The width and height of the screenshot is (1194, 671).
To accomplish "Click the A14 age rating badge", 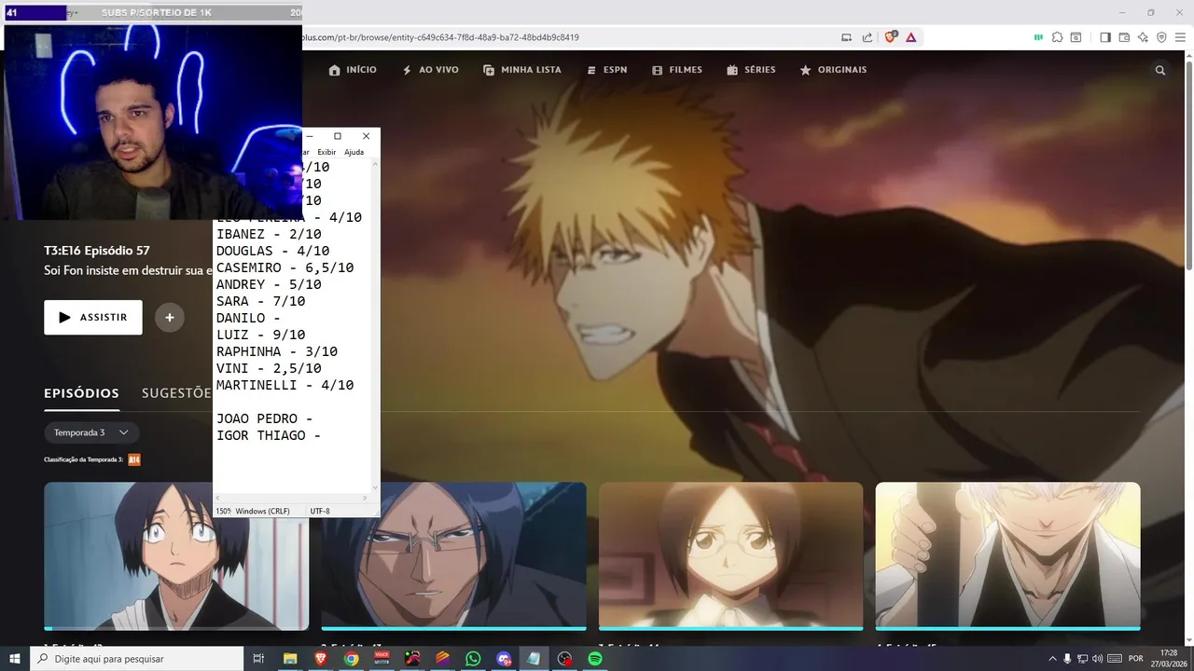I will [134, 459].
